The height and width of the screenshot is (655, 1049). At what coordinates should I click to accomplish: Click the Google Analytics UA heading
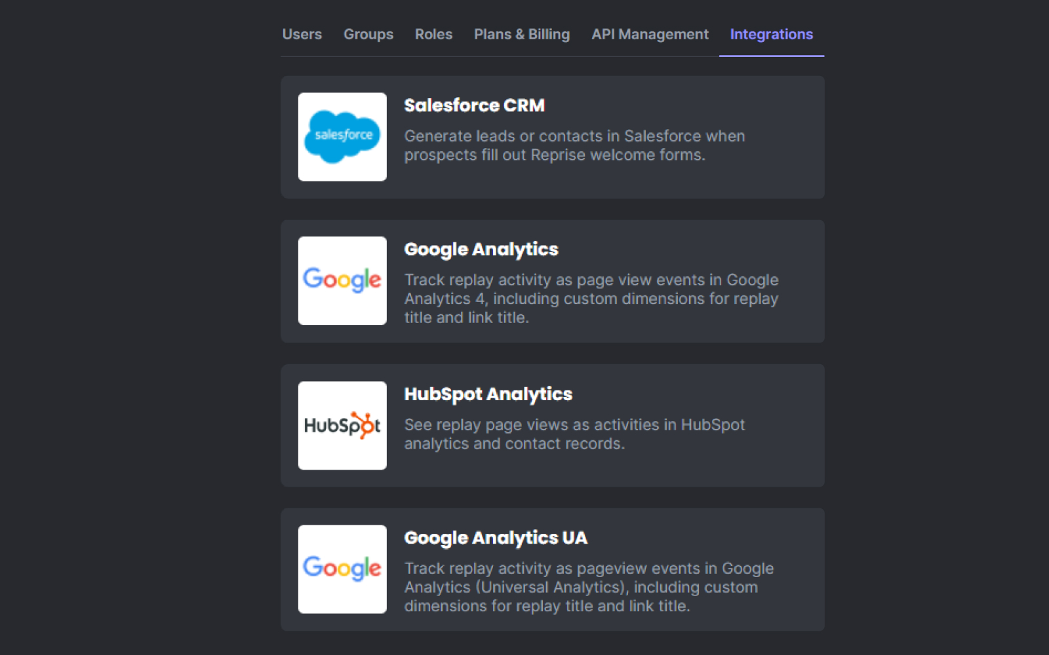[495, 538]
